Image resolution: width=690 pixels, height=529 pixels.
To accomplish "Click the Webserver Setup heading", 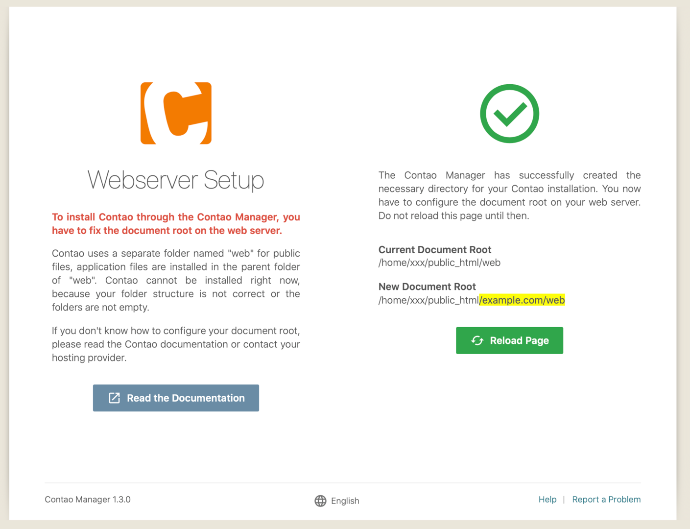I will click(176, 180).
